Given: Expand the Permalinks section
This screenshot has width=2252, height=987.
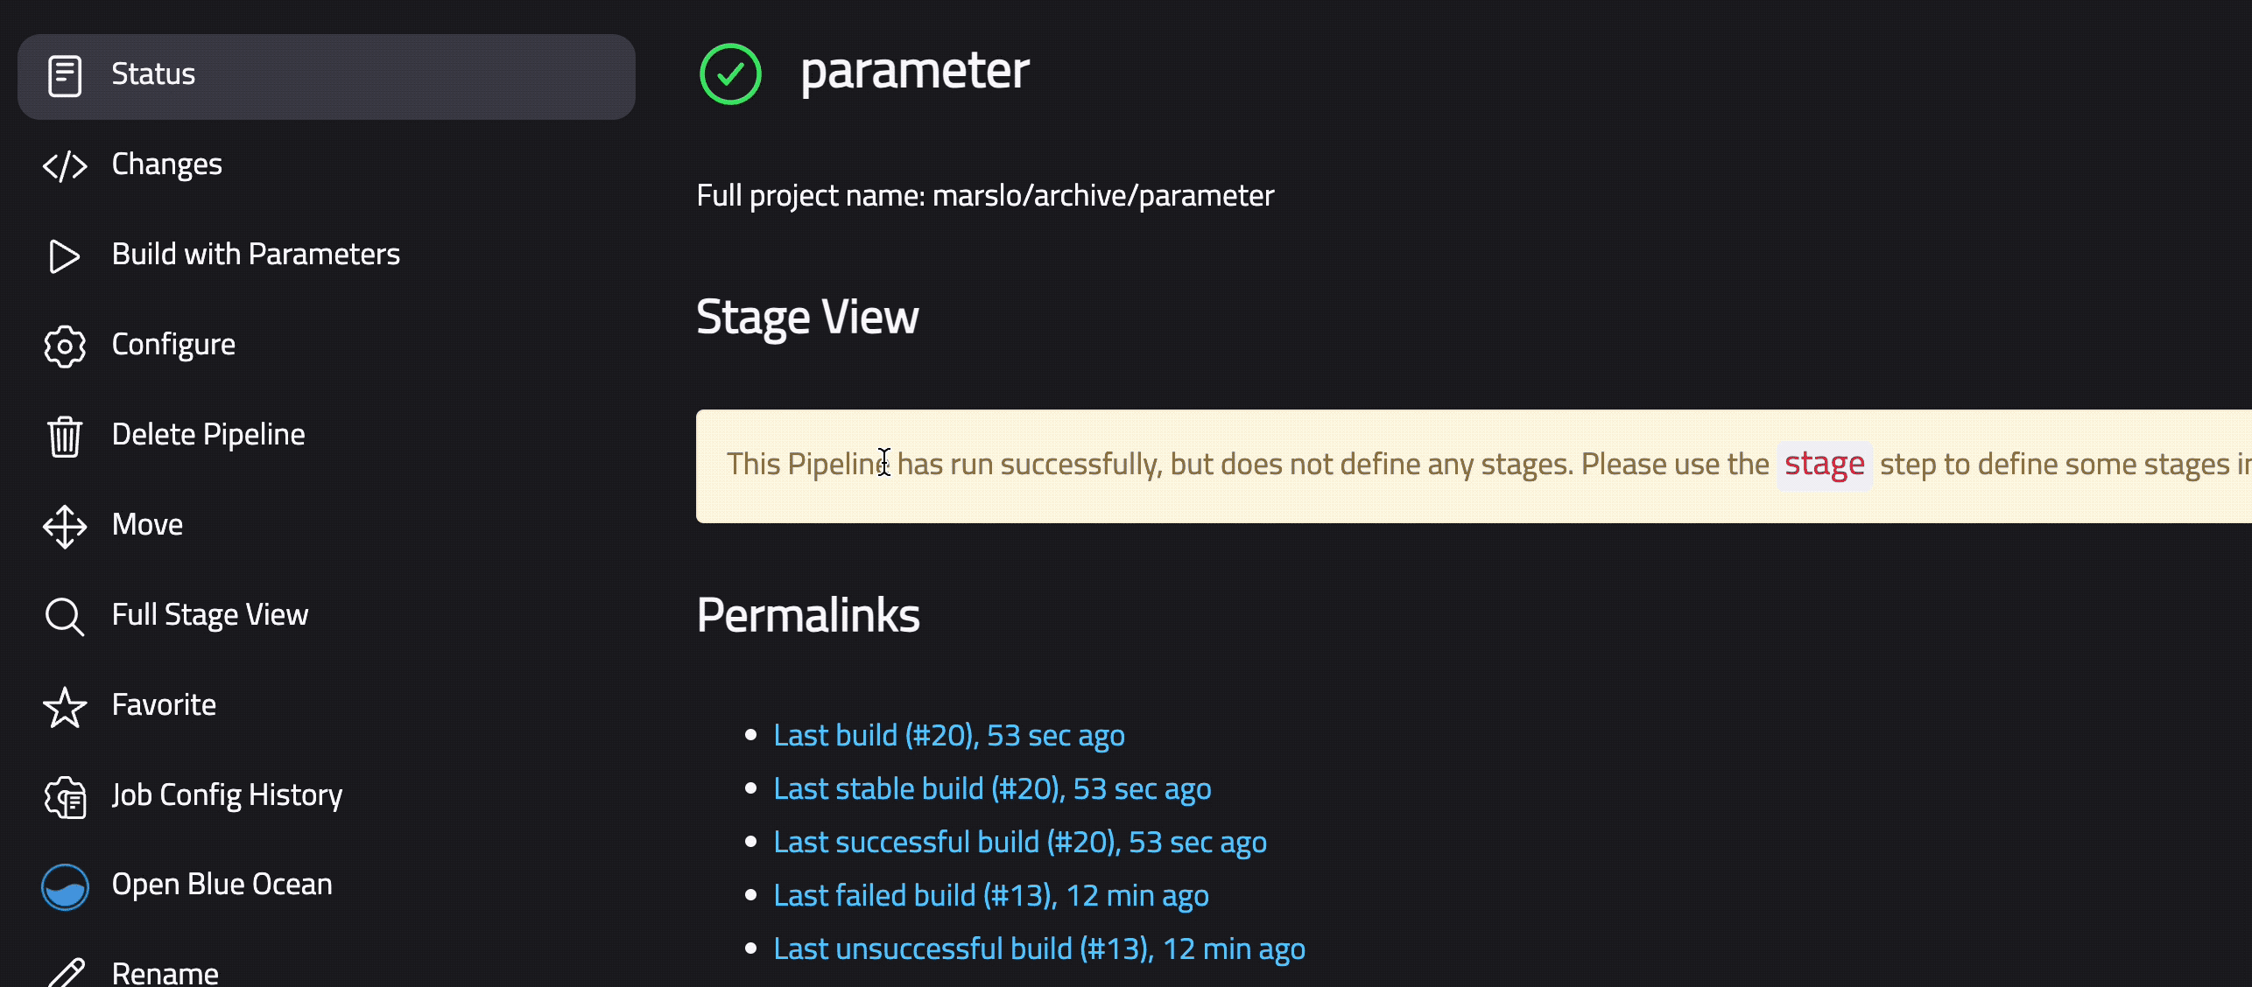Looking at the screenshot, I should point(808,612).
